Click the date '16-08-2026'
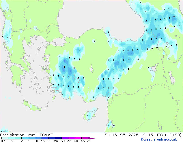This screenshot has height=142, width=183. (x=125, y=135)
